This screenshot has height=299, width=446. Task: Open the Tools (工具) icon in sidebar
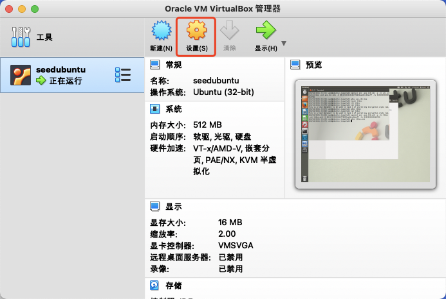click(x=21, y=37)
